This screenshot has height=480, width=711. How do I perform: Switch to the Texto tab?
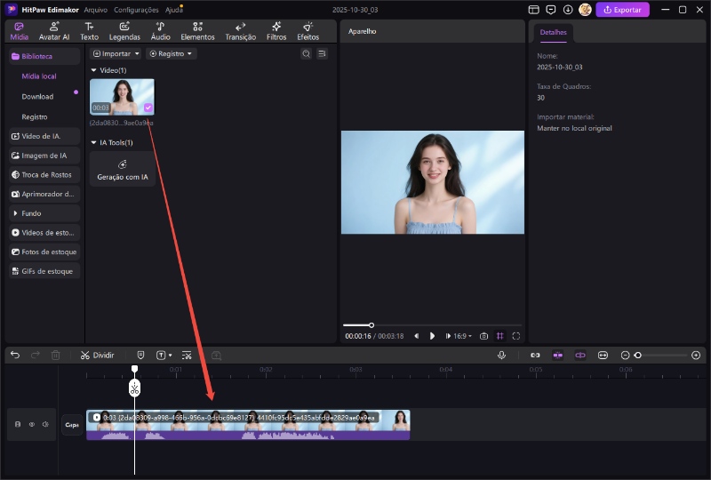90,31
